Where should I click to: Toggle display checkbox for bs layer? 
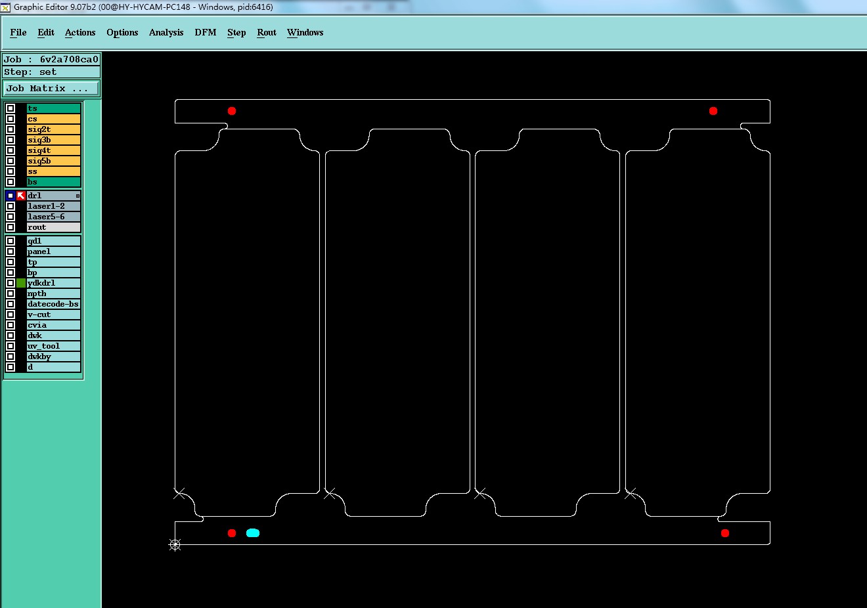coord(11,182)
